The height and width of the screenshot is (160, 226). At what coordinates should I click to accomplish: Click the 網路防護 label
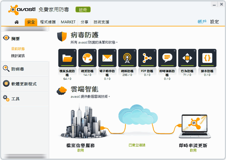point(127,71)
